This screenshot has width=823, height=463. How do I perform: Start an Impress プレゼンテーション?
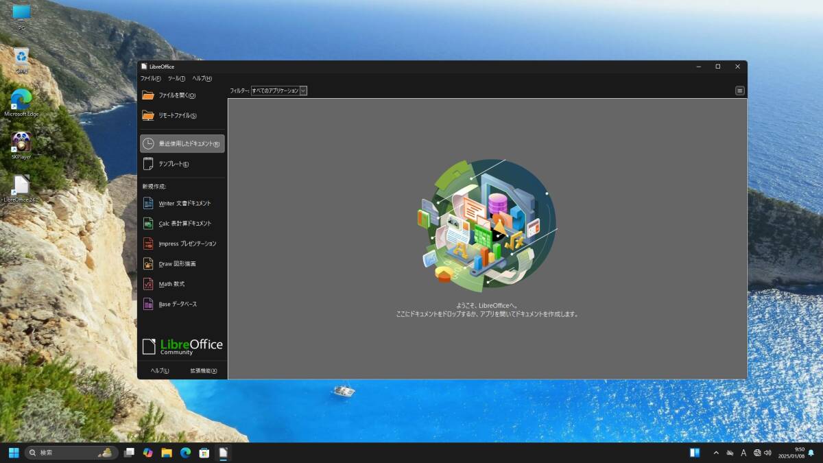coord(182,244)
